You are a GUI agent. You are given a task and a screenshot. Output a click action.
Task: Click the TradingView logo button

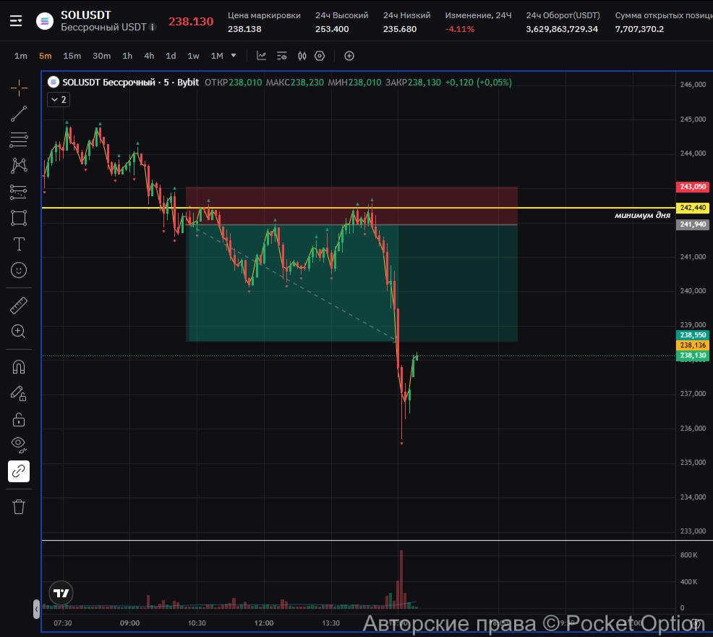(x=61, y=593)
